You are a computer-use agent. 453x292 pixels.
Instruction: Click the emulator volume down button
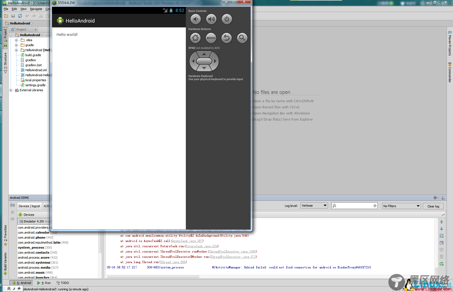(196, 19)
